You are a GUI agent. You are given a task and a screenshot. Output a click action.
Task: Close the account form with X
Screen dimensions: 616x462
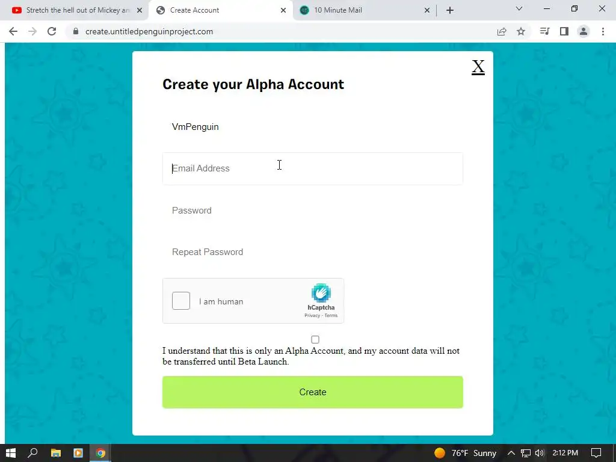478,67
